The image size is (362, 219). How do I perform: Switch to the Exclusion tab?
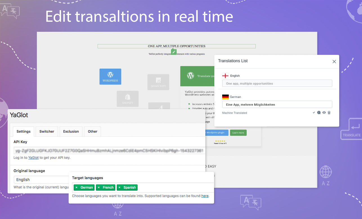pyautogui.click(x=71, y=132)
